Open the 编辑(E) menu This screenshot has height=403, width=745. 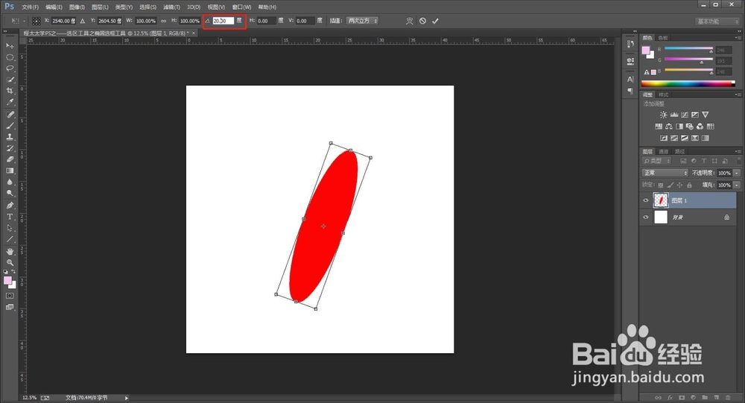tap(54, 7)
